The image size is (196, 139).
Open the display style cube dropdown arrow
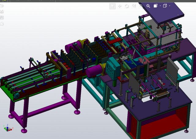[169, 6]
